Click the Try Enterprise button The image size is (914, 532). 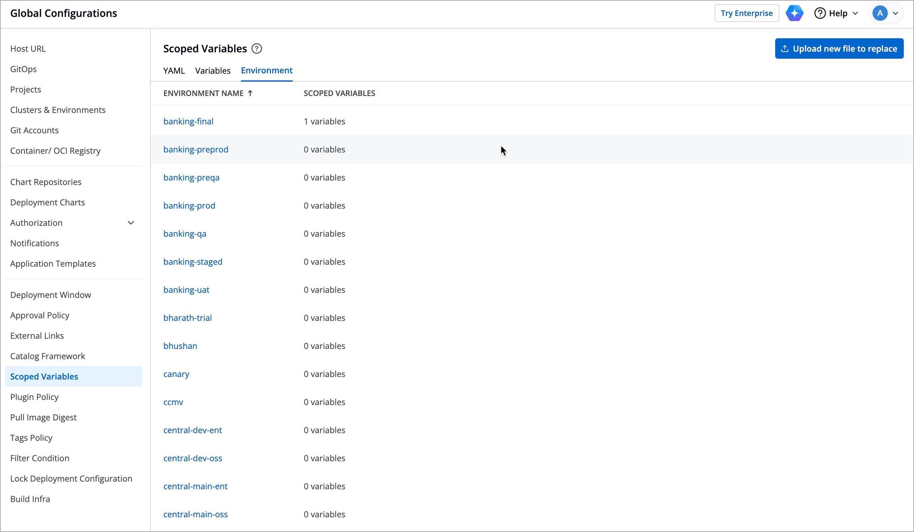point(746,13)
